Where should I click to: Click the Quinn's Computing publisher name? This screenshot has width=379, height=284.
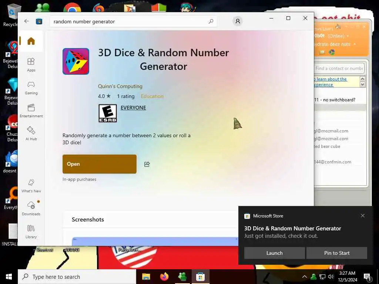click(x=120, y=86)
